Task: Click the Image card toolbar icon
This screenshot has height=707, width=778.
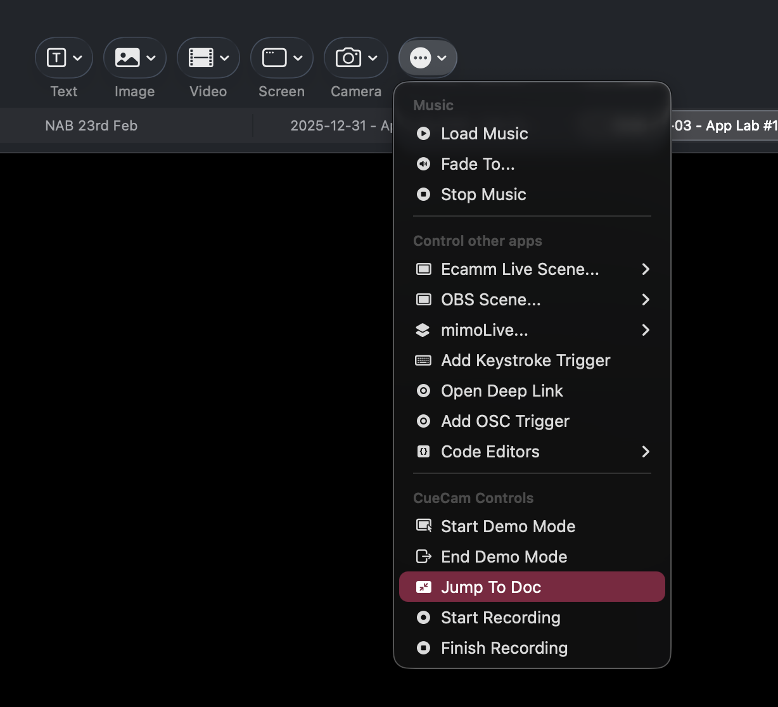Action: click(x=127, y=58)
